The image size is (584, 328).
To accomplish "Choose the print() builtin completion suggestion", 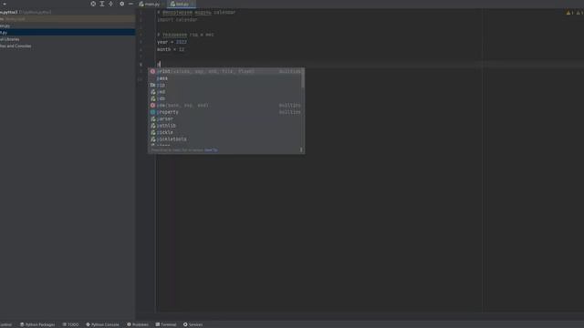I will pos(225,71).
